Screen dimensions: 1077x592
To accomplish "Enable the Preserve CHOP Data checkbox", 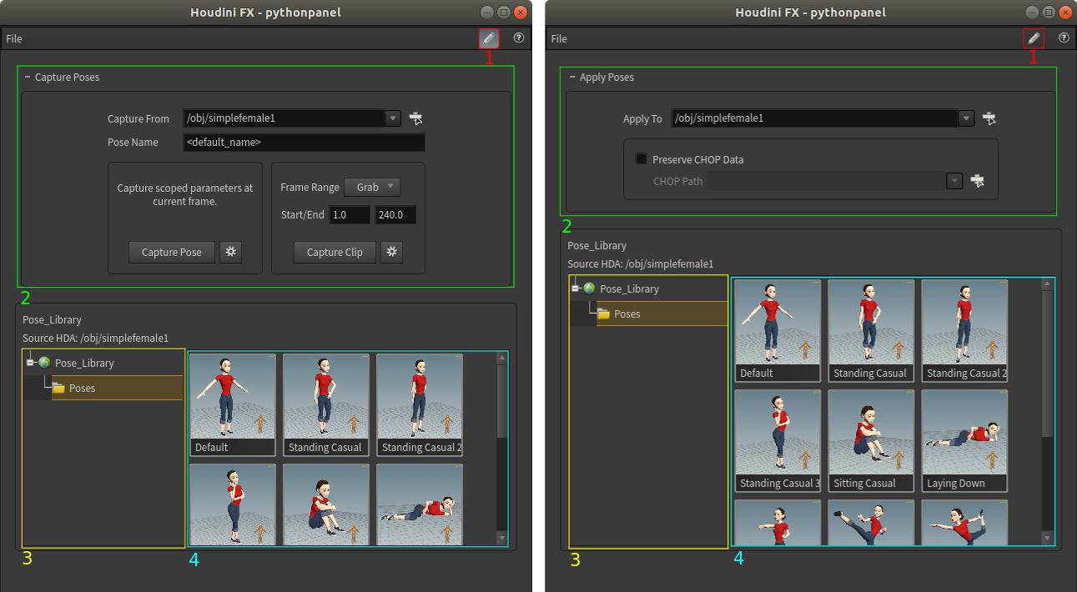I will pyautogui.click(x=640, y=158).
